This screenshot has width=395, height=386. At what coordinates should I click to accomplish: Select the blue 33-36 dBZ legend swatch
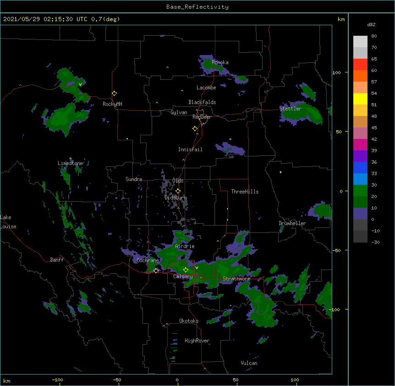tap(360, 167)
